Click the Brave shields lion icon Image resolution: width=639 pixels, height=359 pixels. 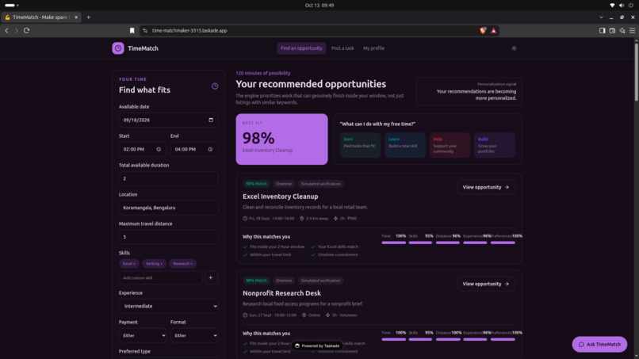483,31
